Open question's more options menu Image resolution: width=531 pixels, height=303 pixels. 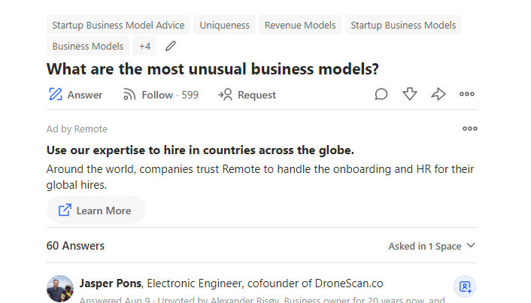coord(467,94)
